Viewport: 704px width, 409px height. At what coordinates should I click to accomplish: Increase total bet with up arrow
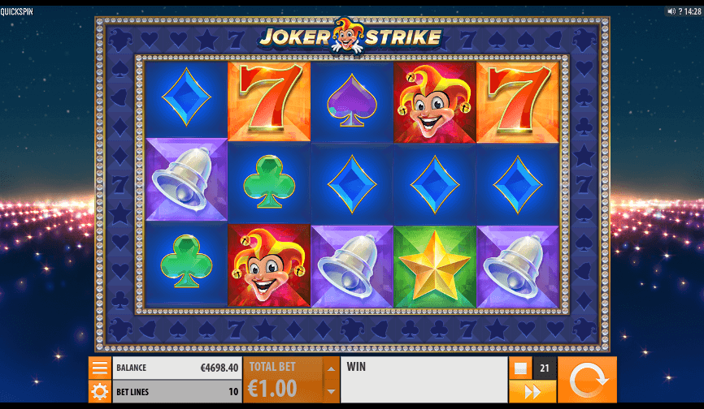(x=332, y=368)
